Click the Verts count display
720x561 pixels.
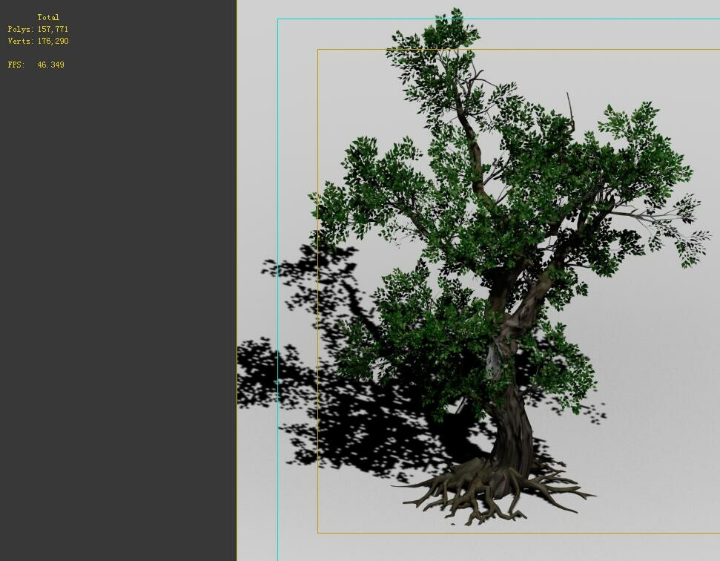pos(36,42)
